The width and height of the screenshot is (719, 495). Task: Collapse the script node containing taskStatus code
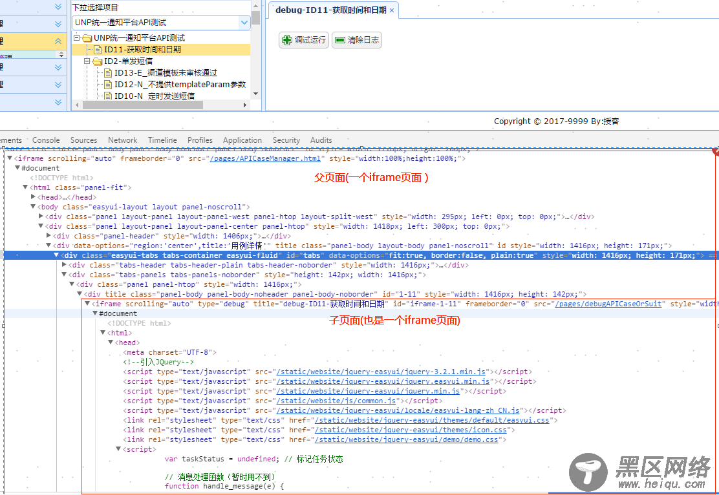pos(118,448)
